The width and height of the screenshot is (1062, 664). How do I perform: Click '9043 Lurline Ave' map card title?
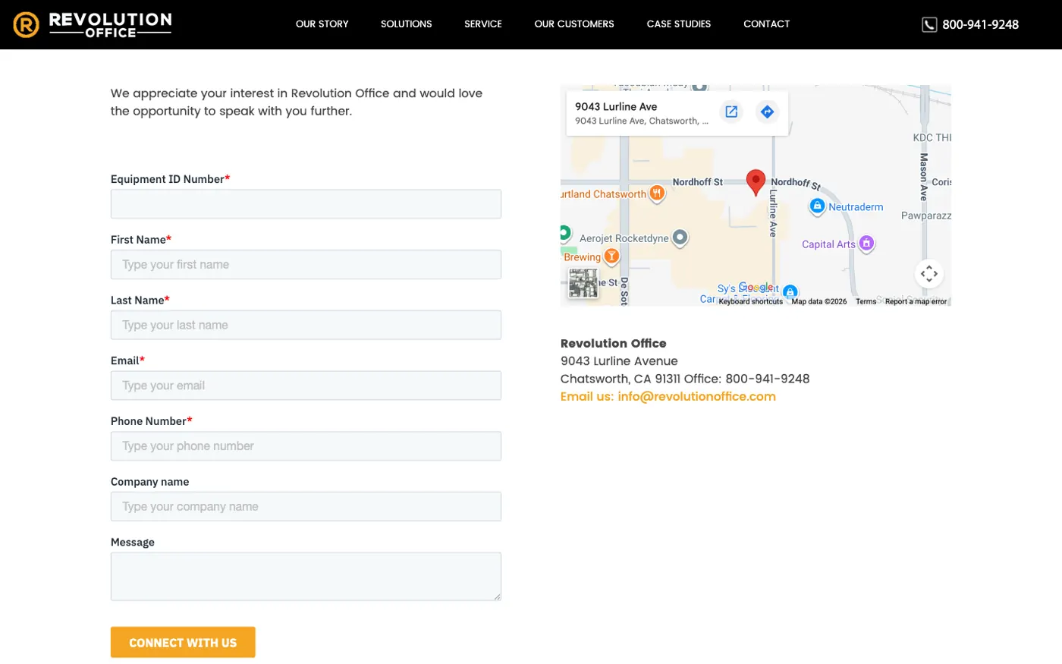point(616,107)
